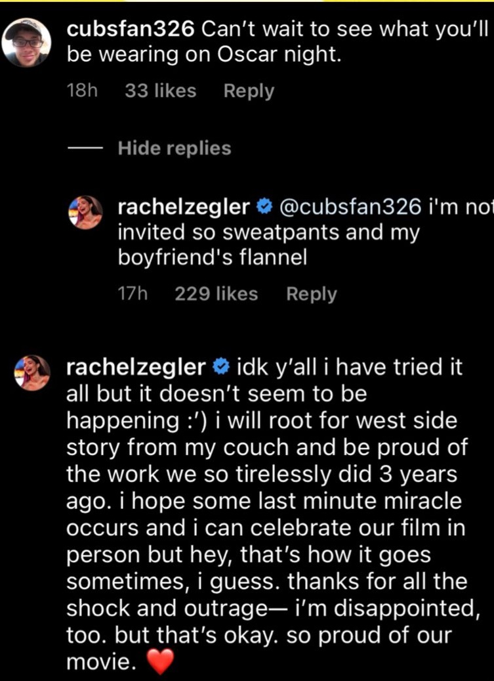The image size is (494, 681).
Task: Tap the "sweatpants and my boyfriend's flannel" text
Action: pos(268,246)
